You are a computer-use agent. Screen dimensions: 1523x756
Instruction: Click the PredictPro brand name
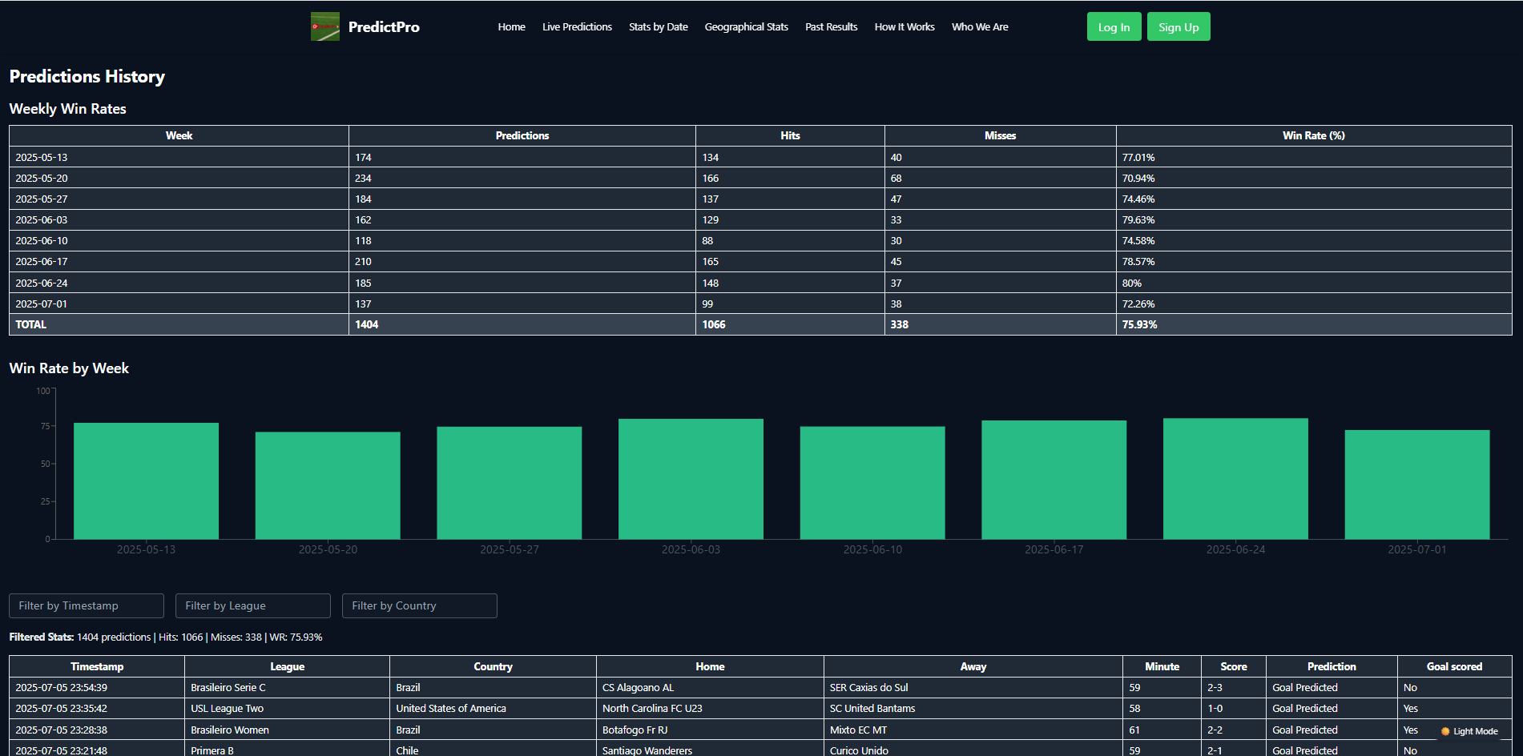point(384,26)
